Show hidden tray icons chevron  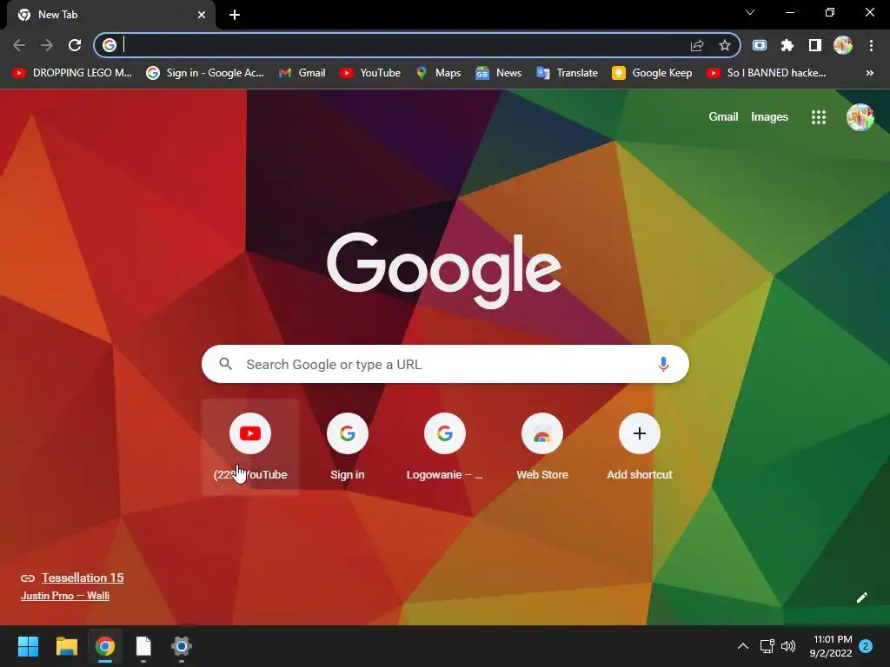[742, 646]
